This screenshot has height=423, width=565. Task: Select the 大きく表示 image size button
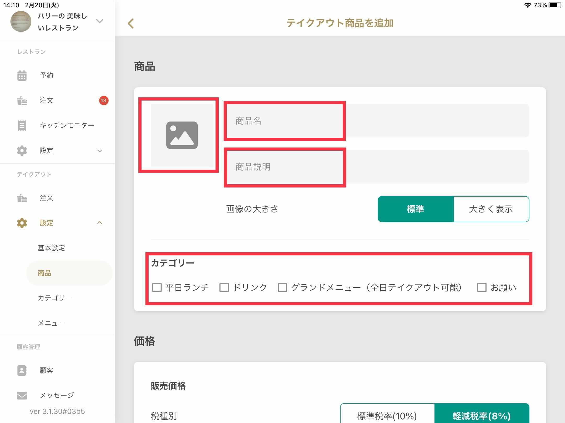[491, 209]
